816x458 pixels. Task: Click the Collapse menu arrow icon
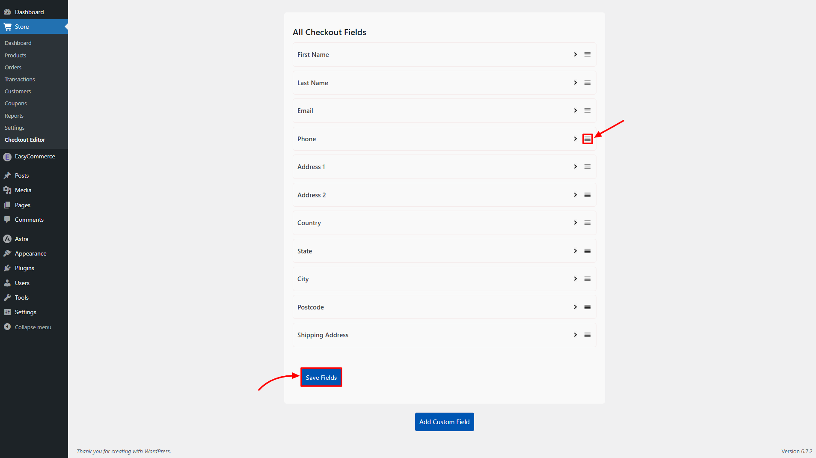(x=7, y=327)
